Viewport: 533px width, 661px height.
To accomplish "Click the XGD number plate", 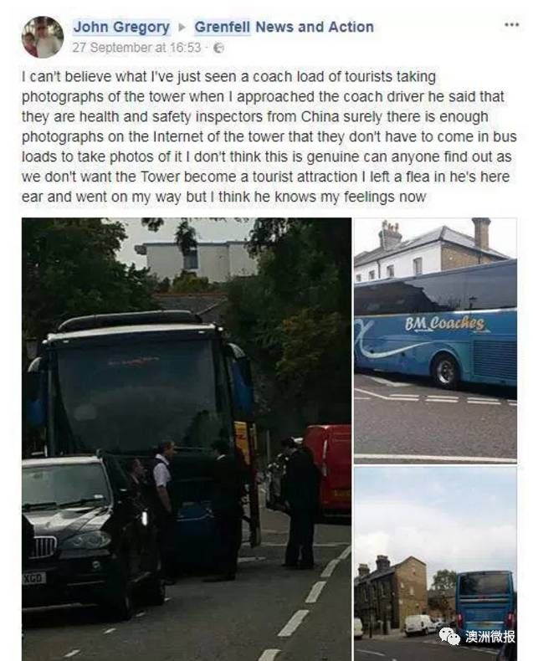I will 33,578.
